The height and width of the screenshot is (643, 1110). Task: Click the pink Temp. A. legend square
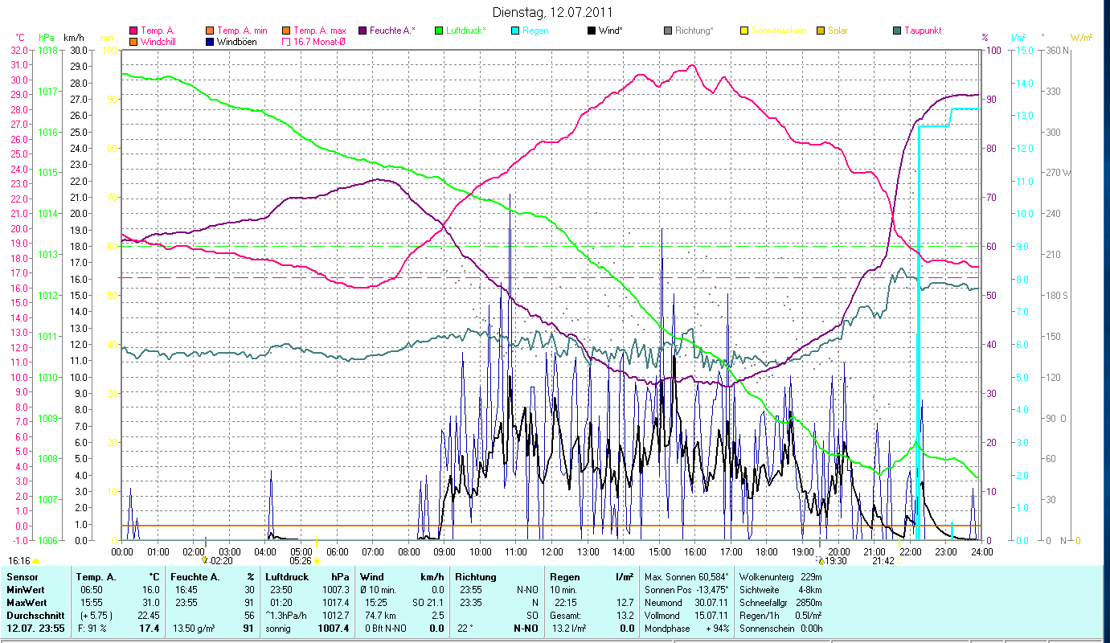pyautogui.click(x=133, y=31)
